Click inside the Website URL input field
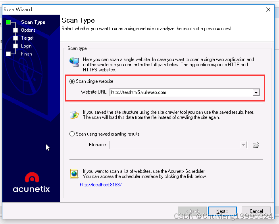This screenshot has width=279, height=224. [x=181, y=92]
